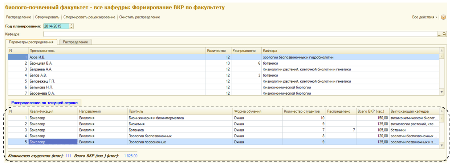This screenshot has width=452, height=164.
Task: Click the Распределение command in toolbar
Action: [19, 17]
